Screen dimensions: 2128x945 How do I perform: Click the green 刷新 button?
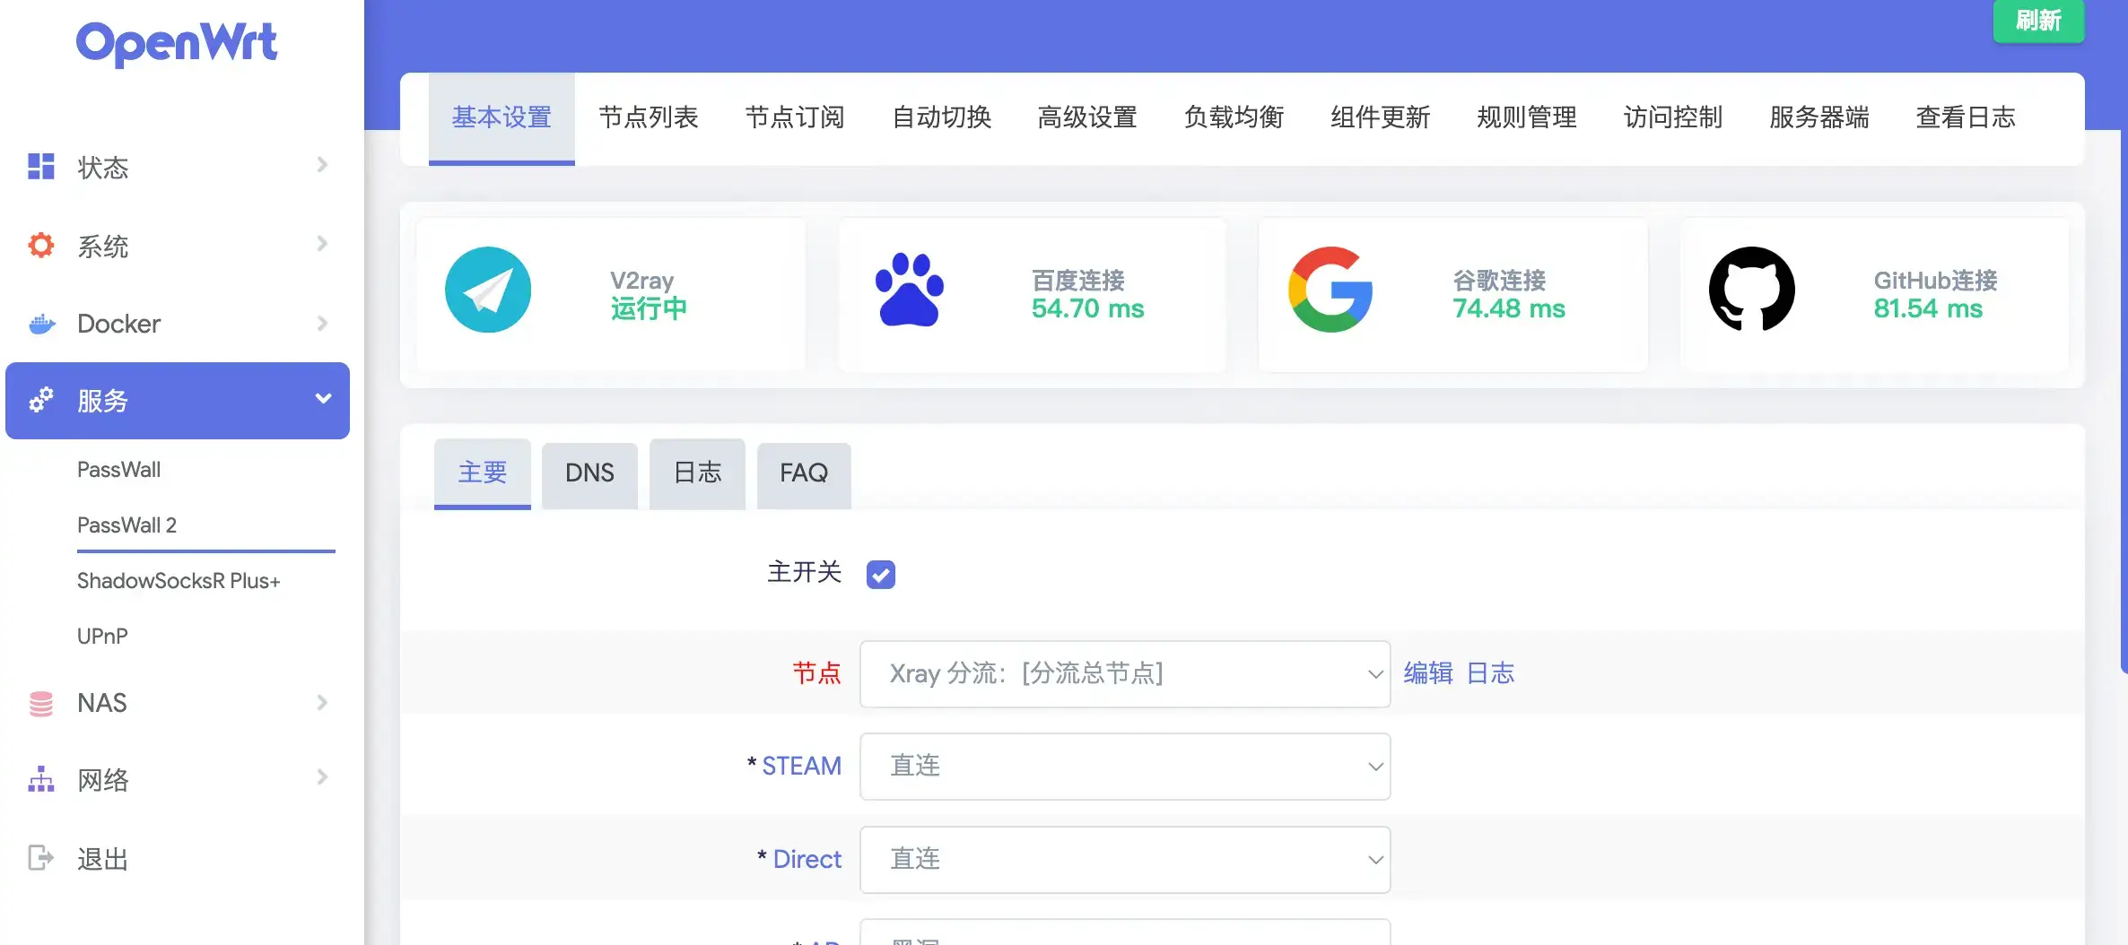pos(2038,21)
